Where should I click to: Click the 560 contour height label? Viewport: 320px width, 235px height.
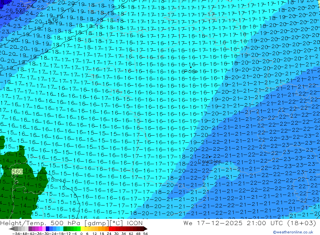tap(17, 172)
